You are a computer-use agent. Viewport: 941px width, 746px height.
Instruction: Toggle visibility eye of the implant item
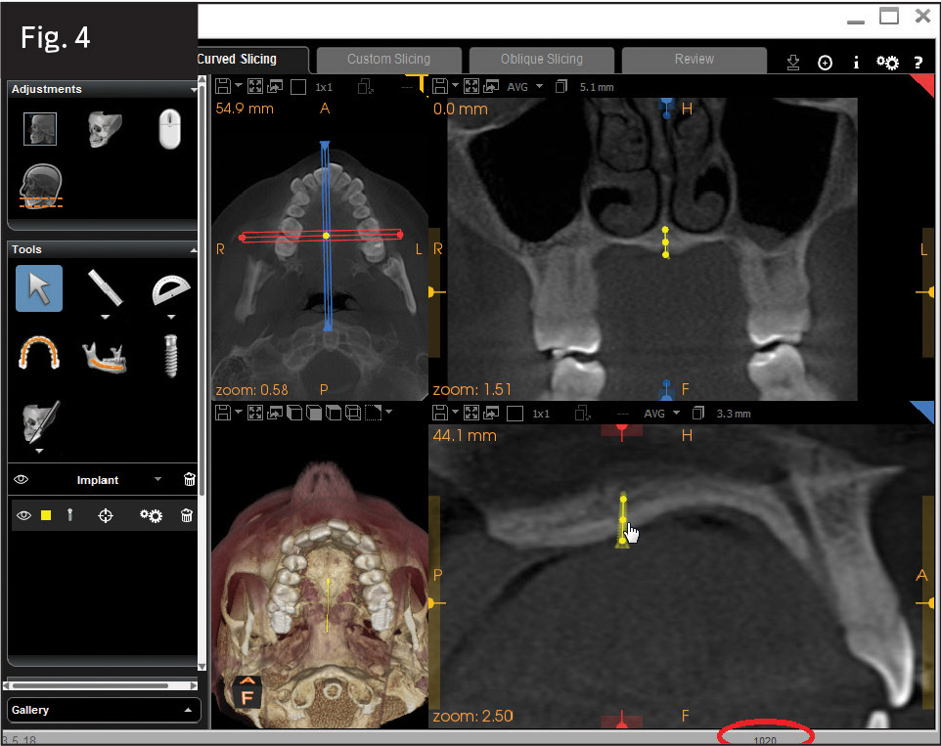(x=24, y=515)
